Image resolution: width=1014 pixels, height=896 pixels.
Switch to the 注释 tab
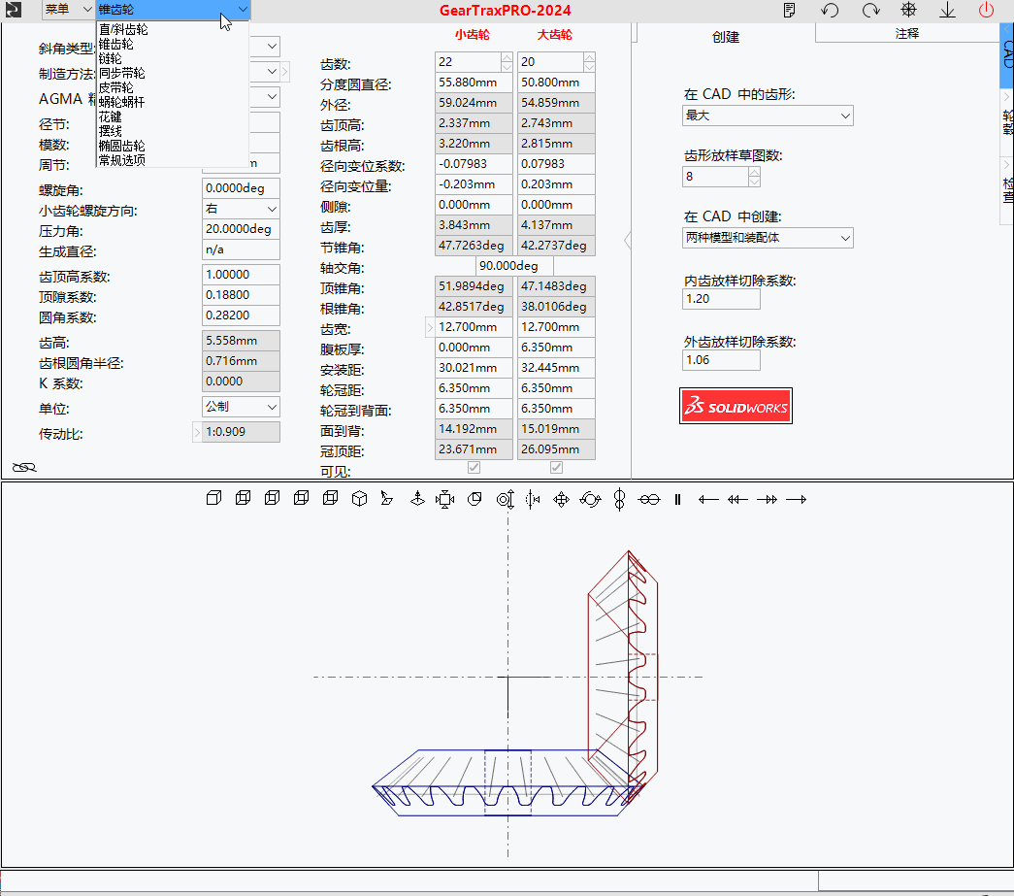pyautogui.click(x=906, y=34)
